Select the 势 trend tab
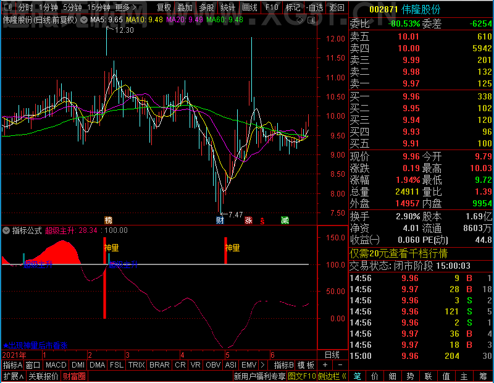494x383 pixels. coord(410,376)
